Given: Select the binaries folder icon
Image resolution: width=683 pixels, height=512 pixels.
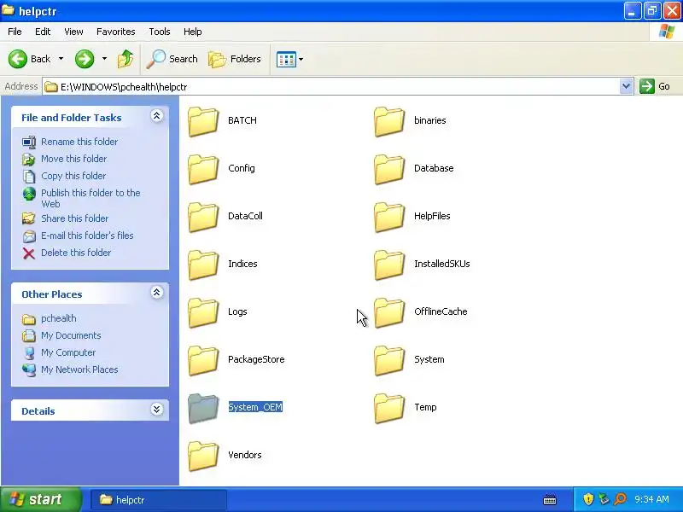Looking at the screenshot, I should point(389,121).
